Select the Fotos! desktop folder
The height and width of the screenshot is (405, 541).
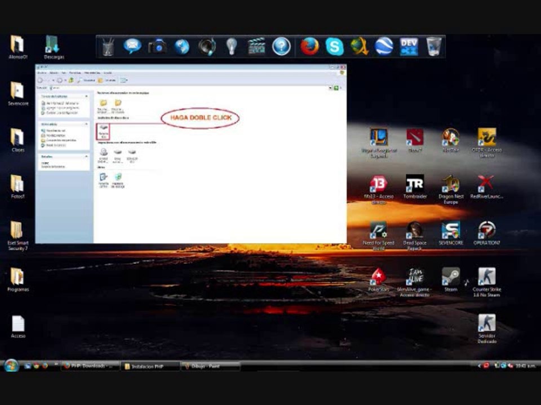pyautogui.click(x=18, y=187)
